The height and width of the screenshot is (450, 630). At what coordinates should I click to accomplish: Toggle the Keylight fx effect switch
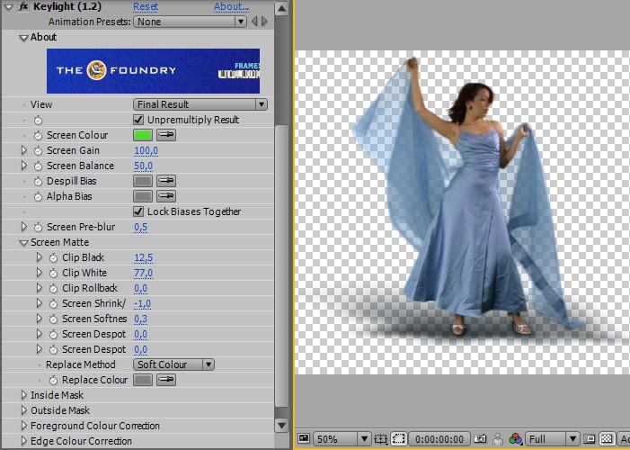(24, 6)
